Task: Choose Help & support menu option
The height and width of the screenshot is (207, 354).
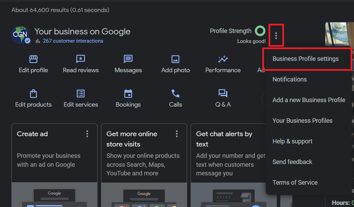Action: point(309,141)
